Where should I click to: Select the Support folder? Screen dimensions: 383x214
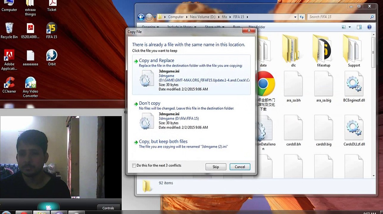(x=354, y=51)
